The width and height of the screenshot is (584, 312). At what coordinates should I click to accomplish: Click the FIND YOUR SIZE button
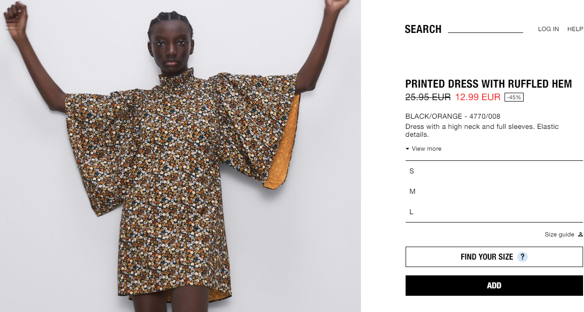tap(494, 257)
